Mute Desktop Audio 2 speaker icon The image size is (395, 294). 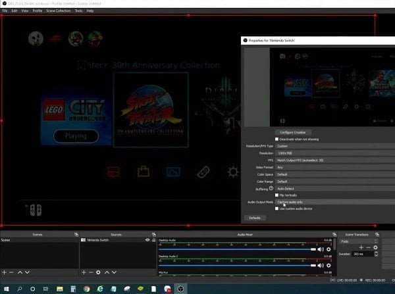click(x=321, y=265)
